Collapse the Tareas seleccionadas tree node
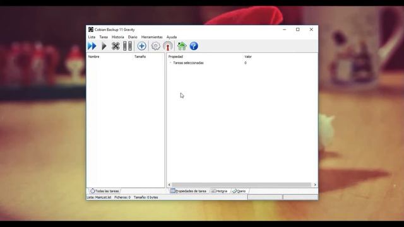 (x=170, y=63)
